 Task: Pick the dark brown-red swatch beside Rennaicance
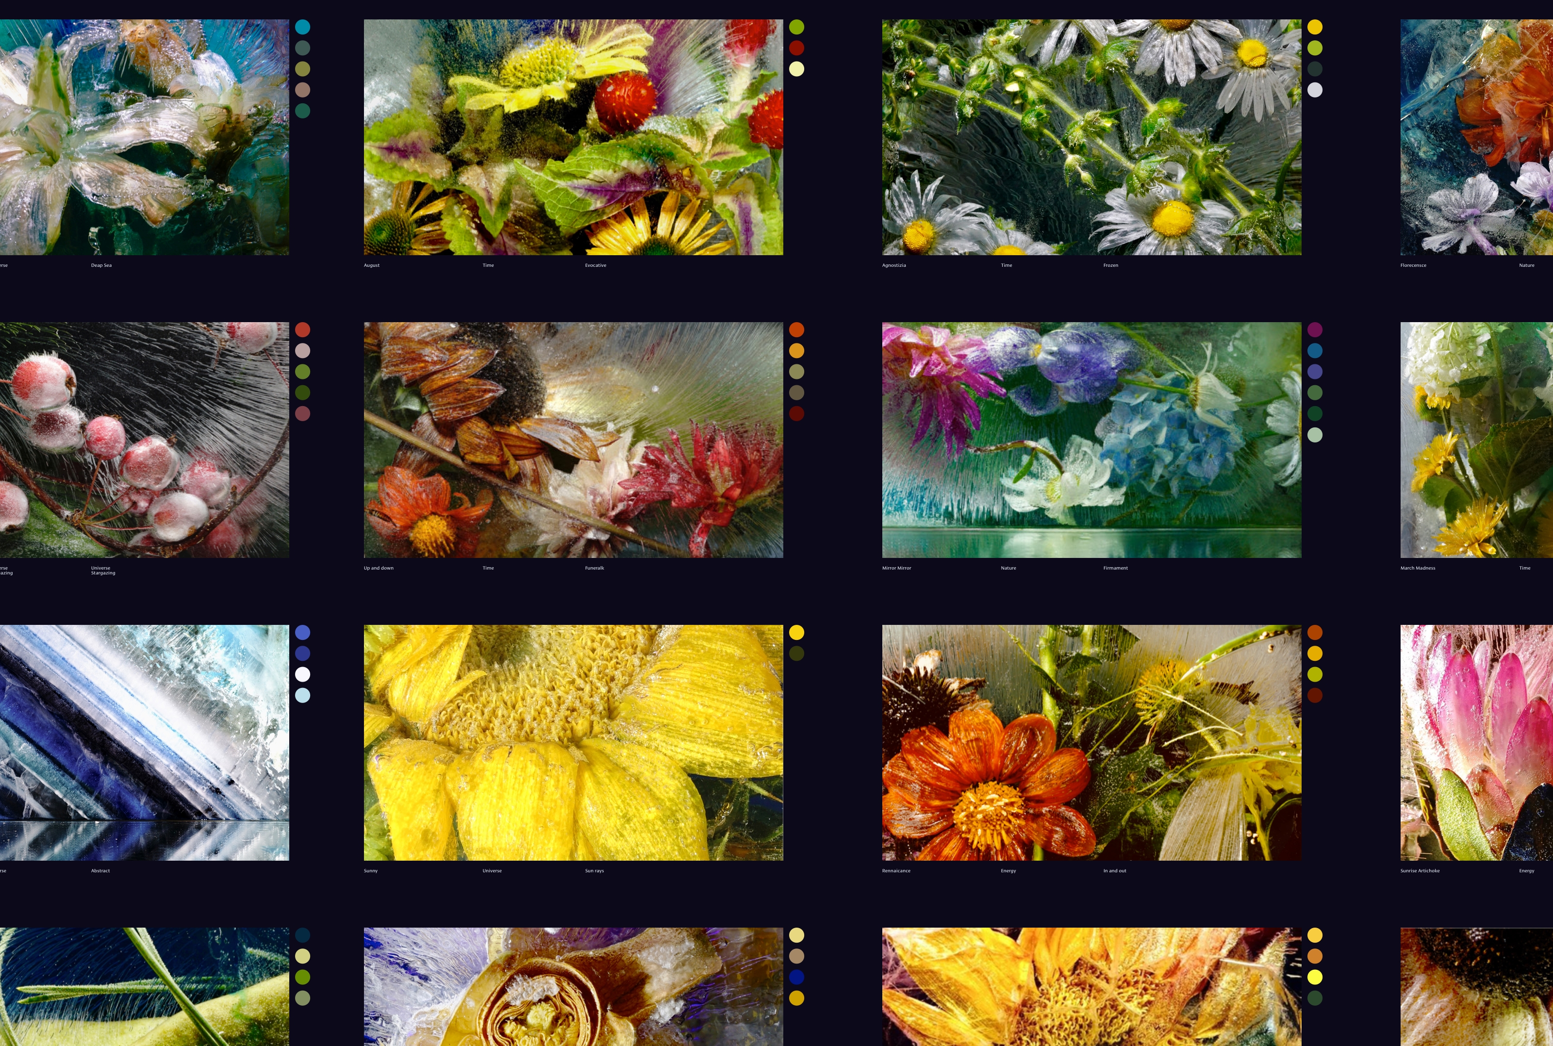click(1315, 695)
